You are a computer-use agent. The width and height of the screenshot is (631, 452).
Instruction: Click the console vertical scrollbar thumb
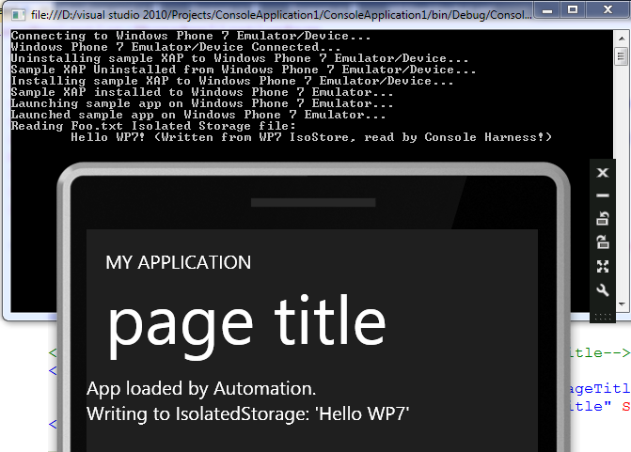[x=622, y=55]
